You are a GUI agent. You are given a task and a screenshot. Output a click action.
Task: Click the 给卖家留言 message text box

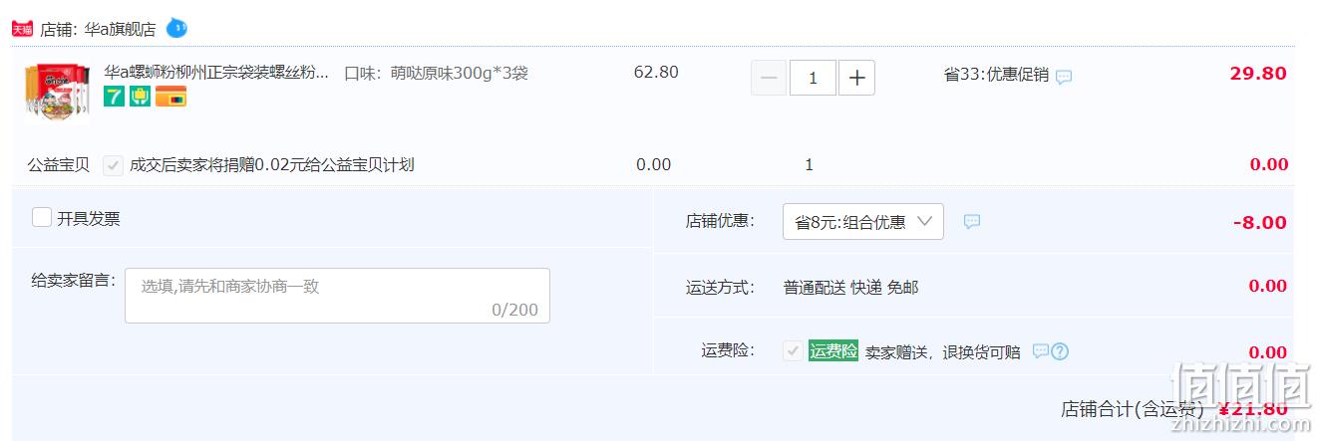click(337, 295)
